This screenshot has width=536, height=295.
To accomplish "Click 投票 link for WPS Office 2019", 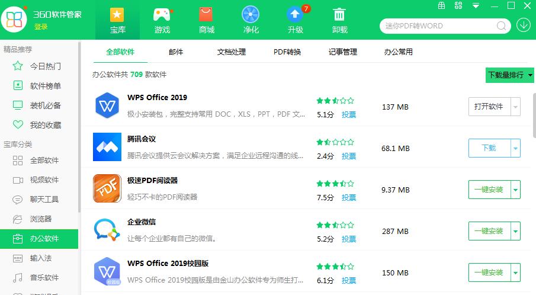I will click(x=349, y=115).
